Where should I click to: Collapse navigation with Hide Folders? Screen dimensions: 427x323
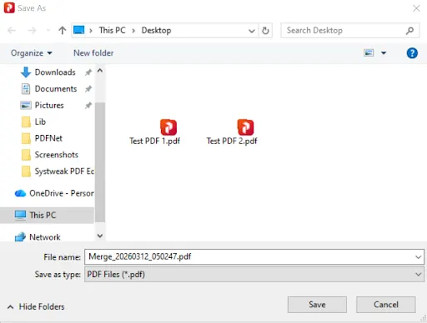36,306
